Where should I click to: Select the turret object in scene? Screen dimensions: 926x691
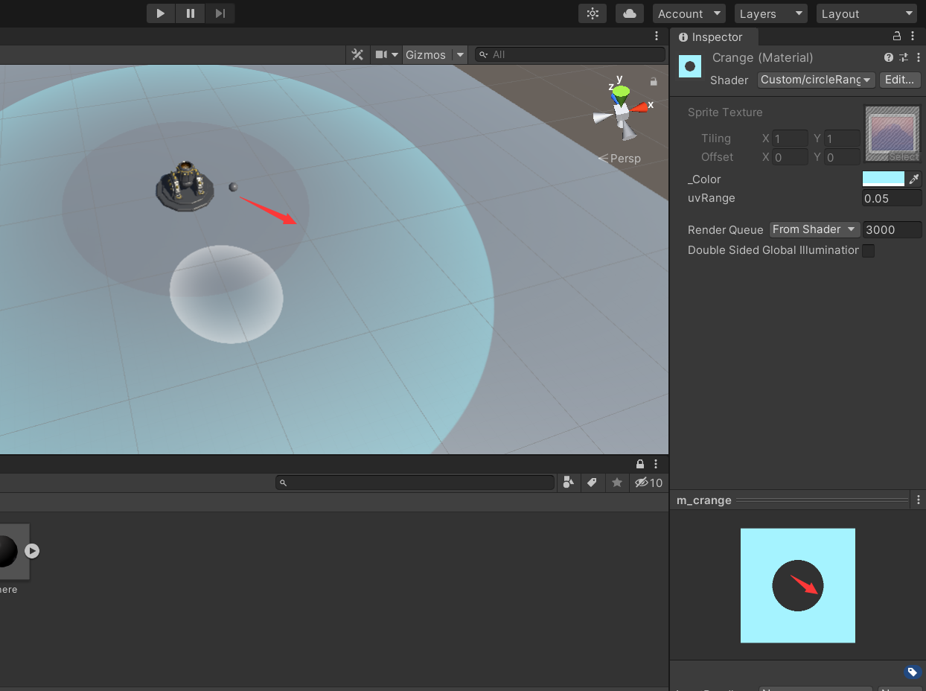tap(185, 186)
